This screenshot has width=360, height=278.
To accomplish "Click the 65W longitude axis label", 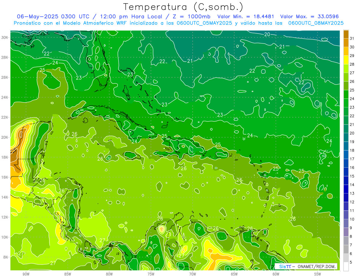I will (234, 274).
